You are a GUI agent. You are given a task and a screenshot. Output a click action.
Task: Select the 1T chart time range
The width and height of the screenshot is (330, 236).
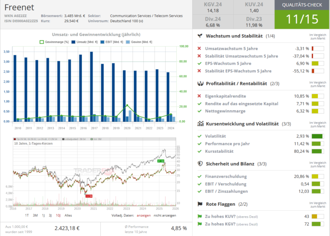coord(27,215)
